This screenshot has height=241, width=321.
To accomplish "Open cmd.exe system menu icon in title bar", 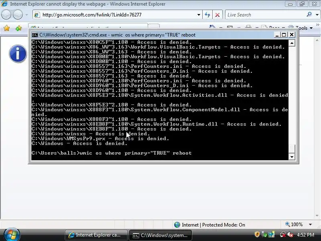I will (35, 35).
